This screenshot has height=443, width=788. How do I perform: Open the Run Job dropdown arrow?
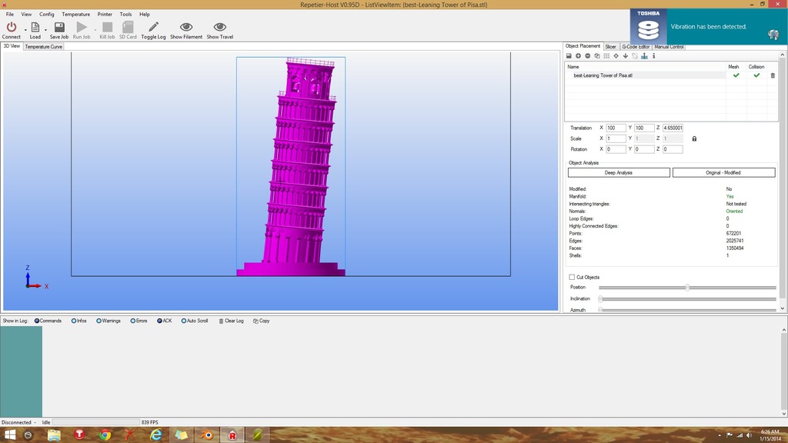coord(95,30)
